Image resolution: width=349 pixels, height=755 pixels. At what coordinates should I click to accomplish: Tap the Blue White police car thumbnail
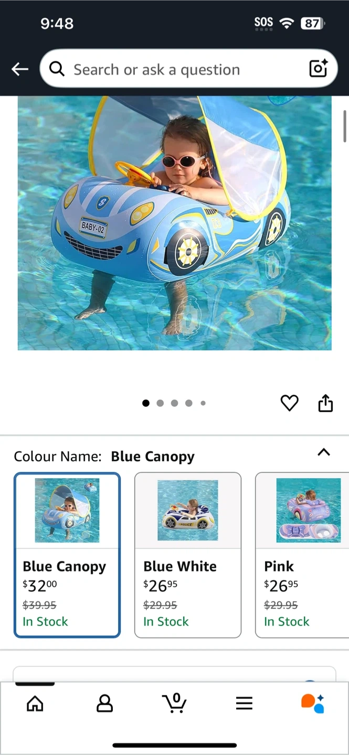[188, 510]
